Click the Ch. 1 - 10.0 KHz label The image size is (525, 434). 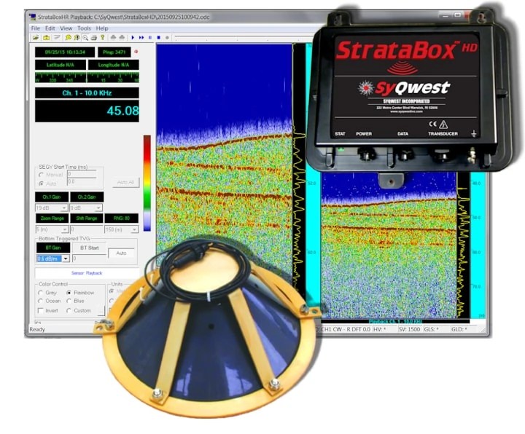coord(87,93)
